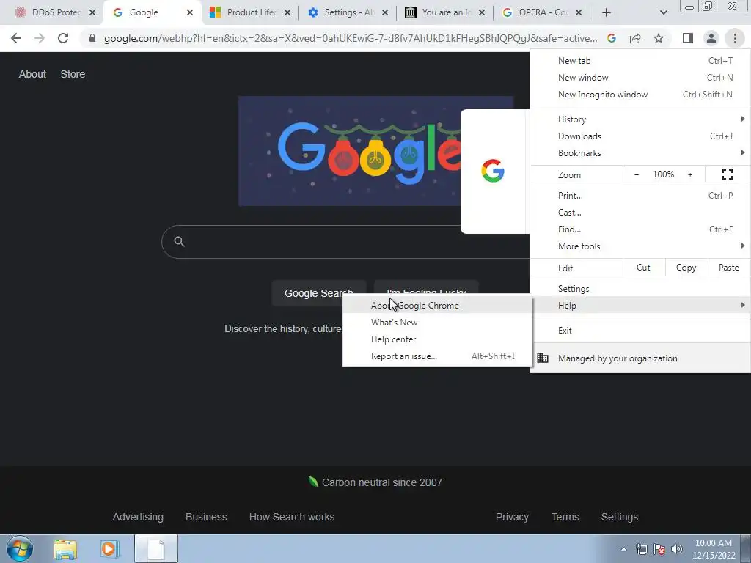Image resolution: width=751 pixels, height=563 pixels.
Task: Open Help center from Help submenu
Action: [437, 339]
